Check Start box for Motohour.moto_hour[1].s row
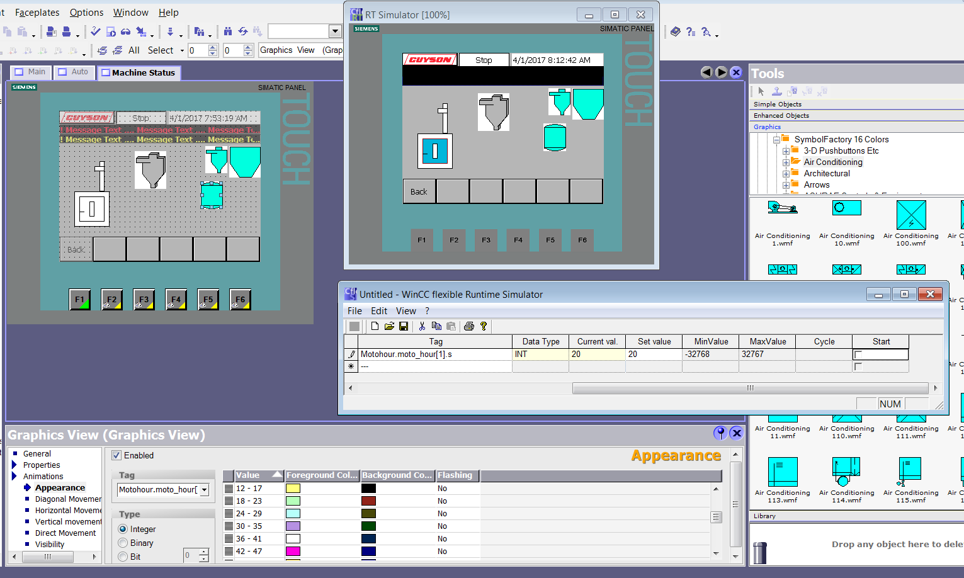 858,354
